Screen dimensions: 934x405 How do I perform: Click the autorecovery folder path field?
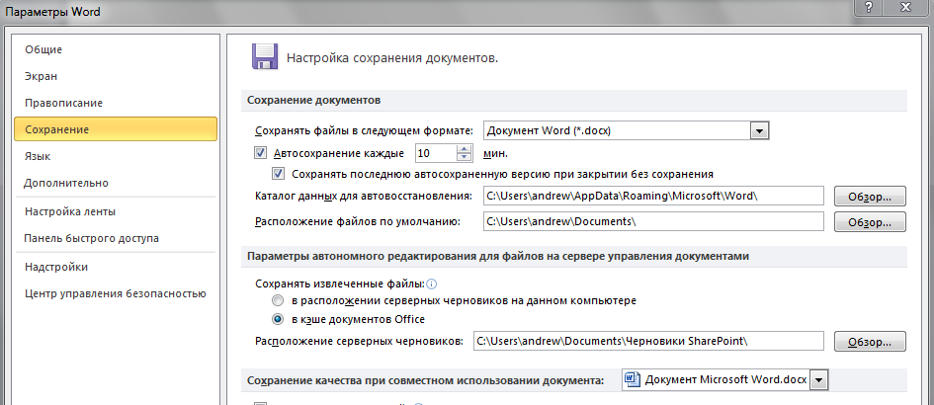[653, 196]
